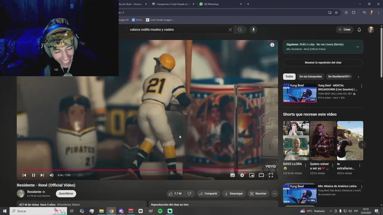Open File Explorer from taskbar
The width and height of the screenshot is (383, 215).
pyautogui.click(x=101, y=211)
